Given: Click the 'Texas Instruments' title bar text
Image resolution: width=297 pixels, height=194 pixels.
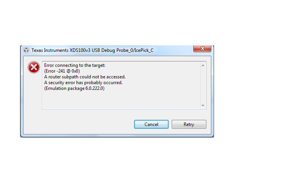Looking at the screenshot, I should [50, 50].
